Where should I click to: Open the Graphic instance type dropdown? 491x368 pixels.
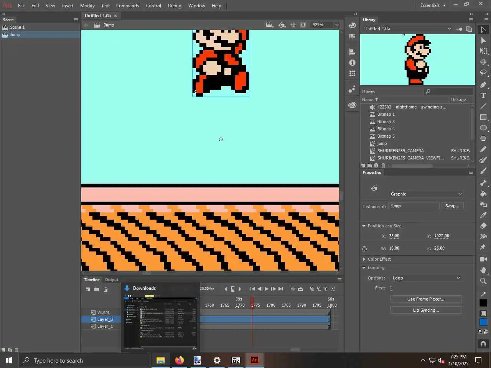pyautogui.click(x=426, y=194)
